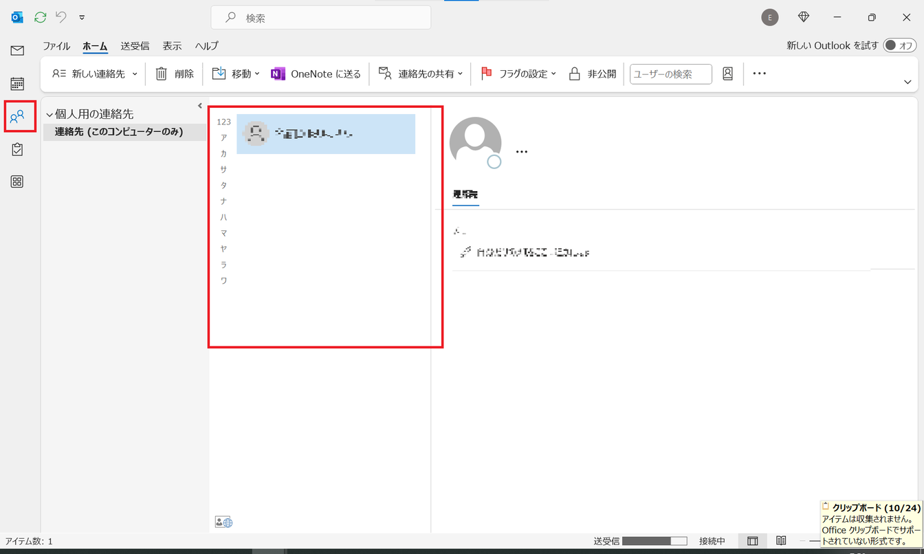Screen dimensions: 924x554
Task: Open the ファイル menu tab
Action: [x=56, y=46]
